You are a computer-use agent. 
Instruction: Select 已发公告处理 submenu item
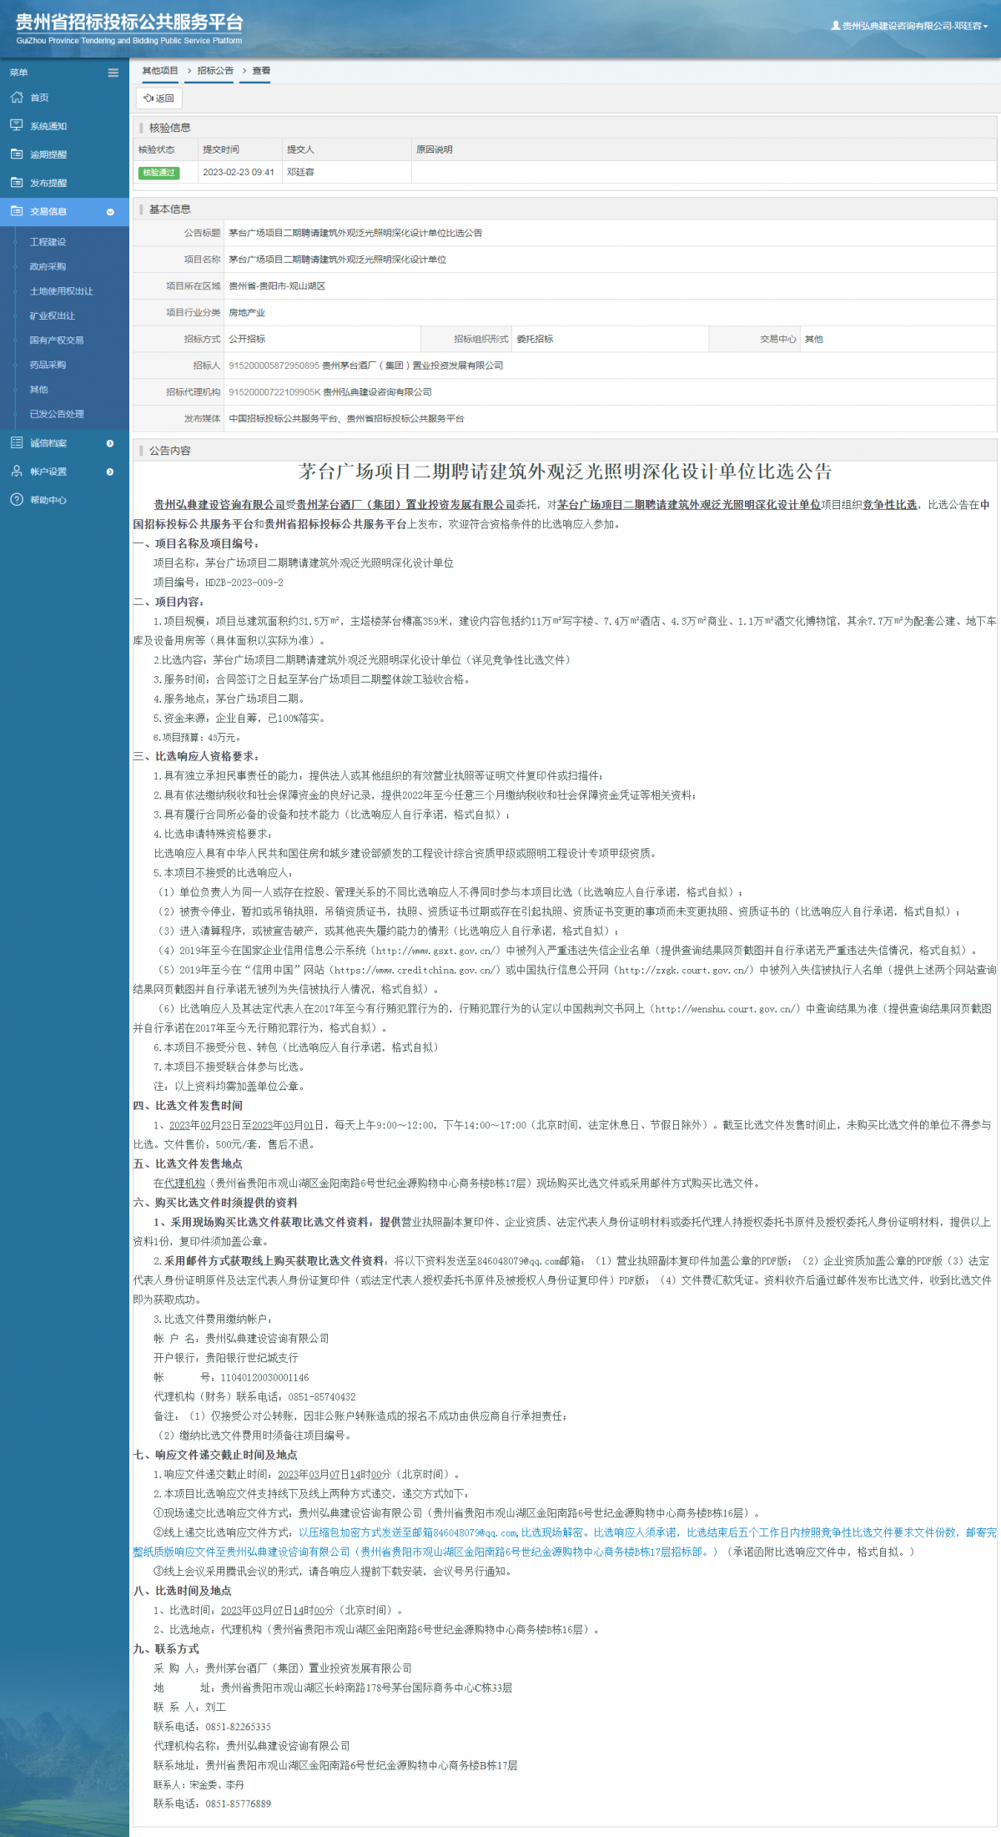click(57, 414)
